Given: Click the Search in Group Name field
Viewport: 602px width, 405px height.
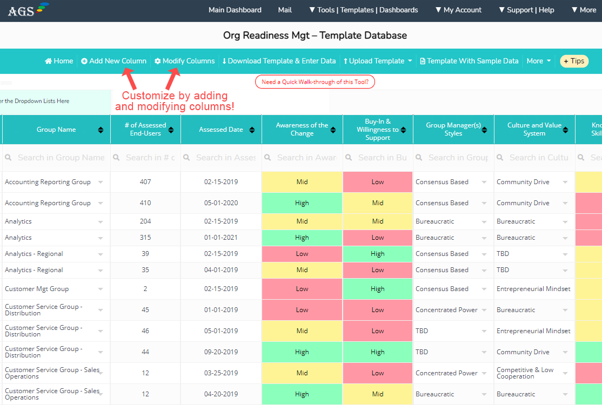Looking at the screenshot, I should pos(56,157).
